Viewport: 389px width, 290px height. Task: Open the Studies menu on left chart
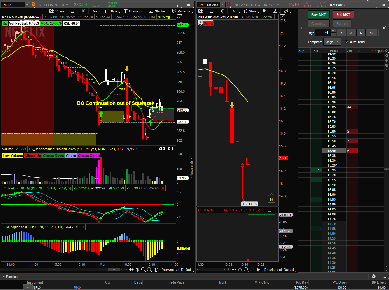click(x=157, y=11)
